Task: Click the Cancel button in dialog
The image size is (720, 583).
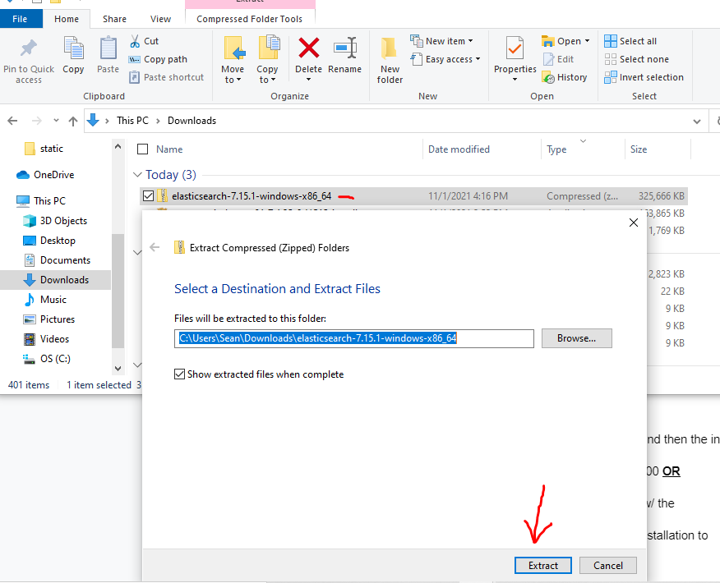Action: [x=608, y=566]
